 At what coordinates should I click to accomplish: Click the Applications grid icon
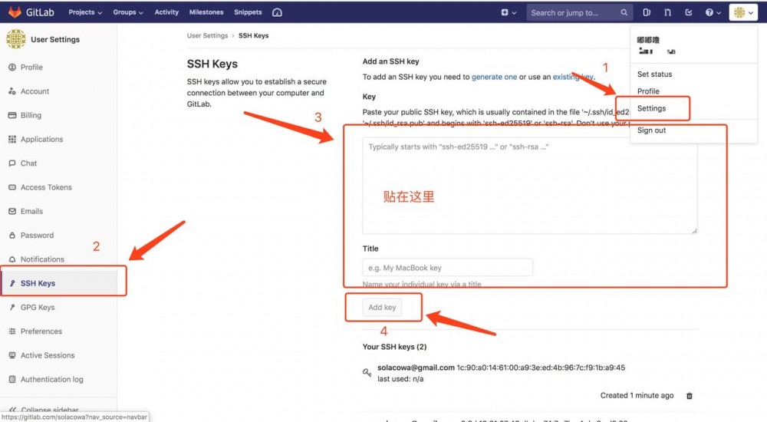12,139
